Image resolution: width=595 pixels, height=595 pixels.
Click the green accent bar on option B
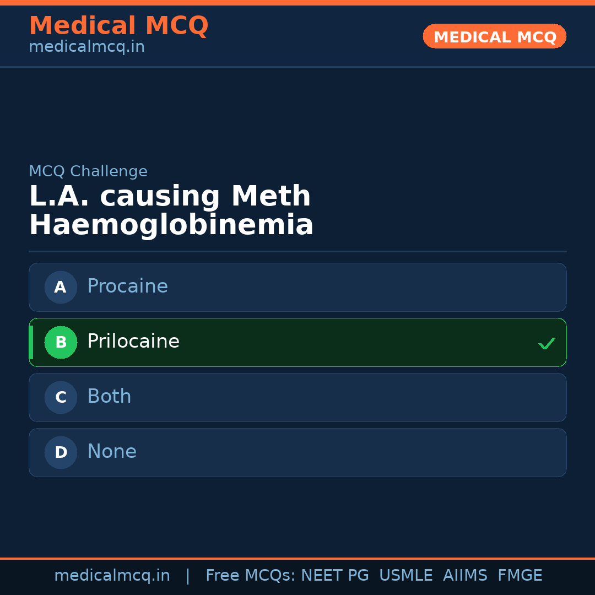(x=31, y=342)
